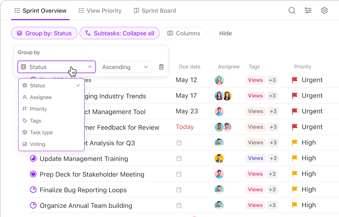Open the Ascending sort order dropdown
This screenshot has height=217, width=339.
click(x=125, y=67)
